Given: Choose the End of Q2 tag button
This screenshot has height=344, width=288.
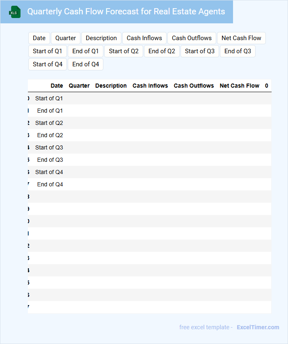Looking at the screenshot, I should pyautogui.click(x=162, y=51).
